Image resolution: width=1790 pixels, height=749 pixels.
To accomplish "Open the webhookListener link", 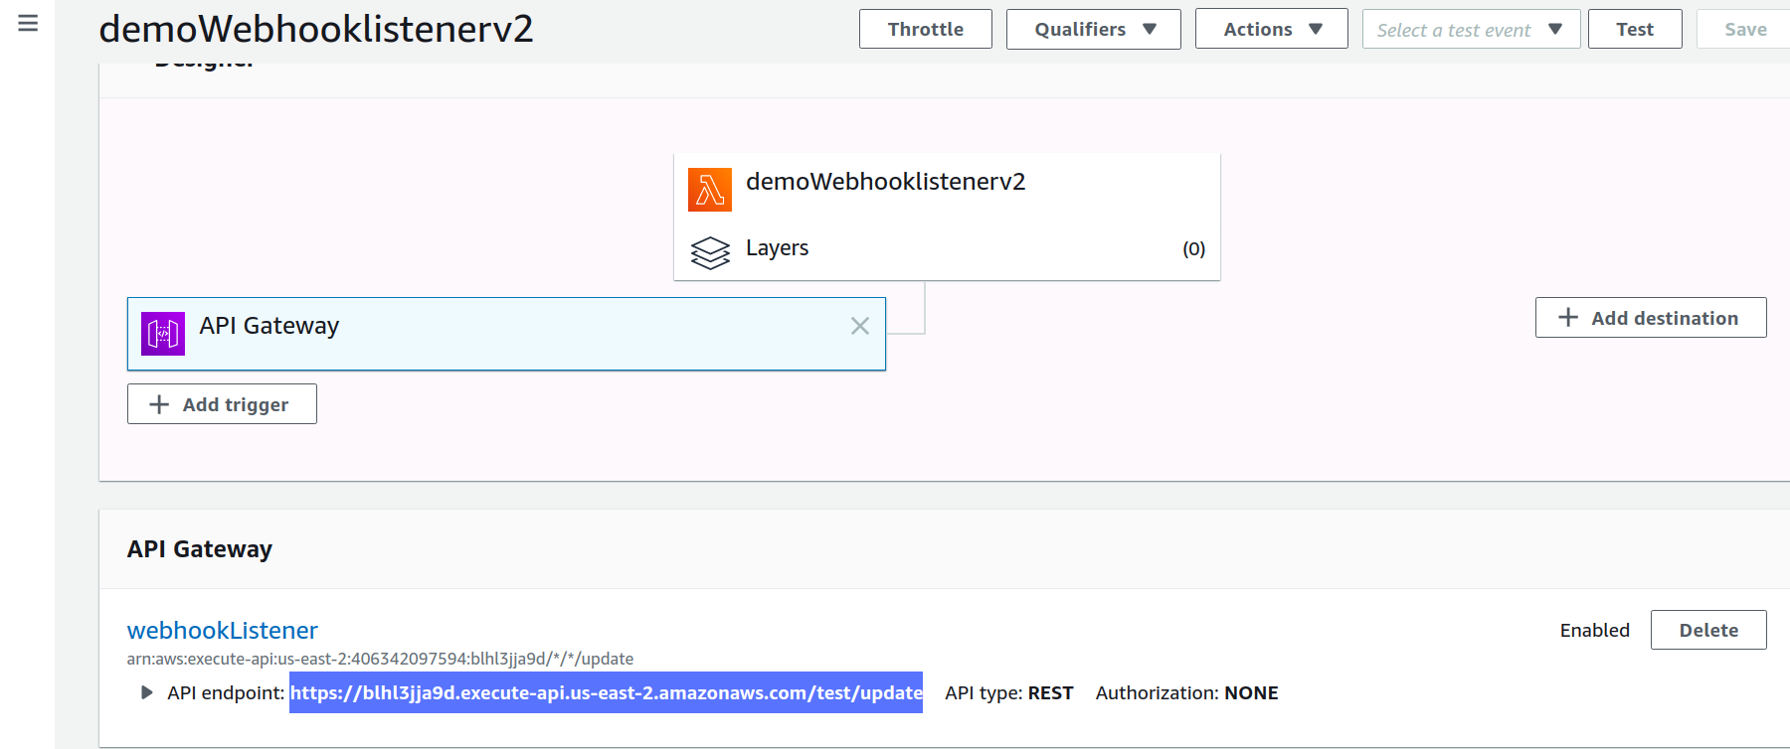I will (223, 630).
